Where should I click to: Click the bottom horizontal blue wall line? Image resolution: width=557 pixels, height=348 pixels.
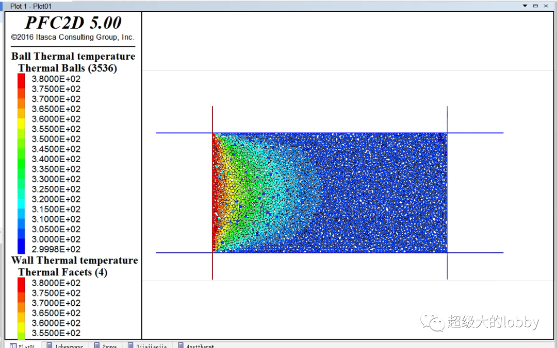click(329, 253)
